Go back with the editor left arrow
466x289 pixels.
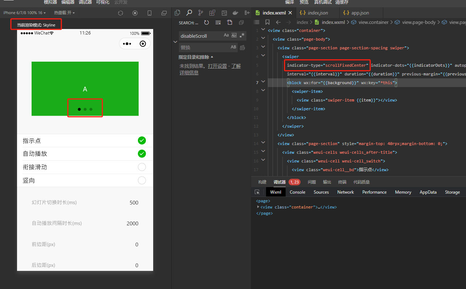(278, 22)
